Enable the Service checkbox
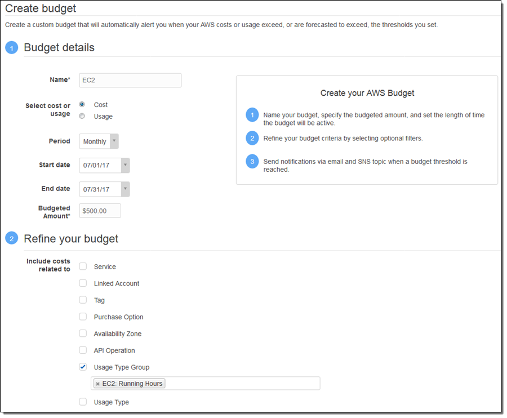The height and width of the screenshot is (418, 507). pyautogui.click(x=83, y=266)
